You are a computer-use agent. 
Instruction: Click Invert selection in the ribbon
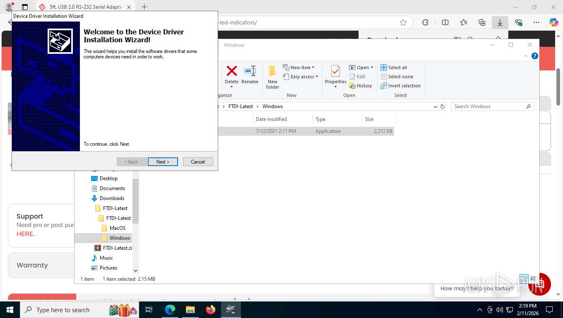400,86
